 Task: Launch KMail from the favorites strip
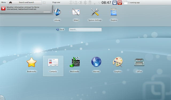[76, 14]
